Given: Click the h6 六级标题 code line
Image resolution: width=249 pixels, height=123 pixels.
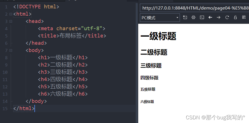Looking at the screenshot, I should click(x=63, y=94).
